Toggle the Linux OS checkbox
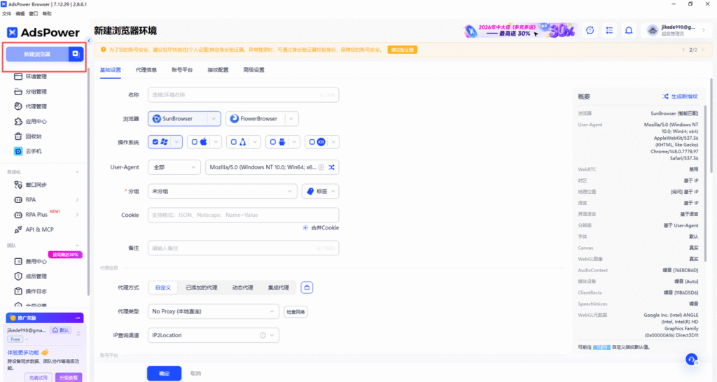717x382 pixels. [234, 142]
